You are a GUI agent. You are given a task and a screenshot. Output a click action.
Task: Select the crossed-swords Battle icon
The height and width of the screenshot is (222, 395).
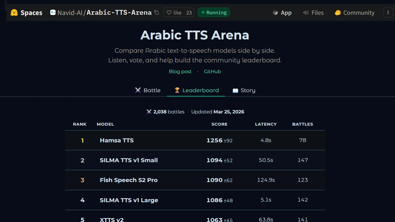click(138, 90)
